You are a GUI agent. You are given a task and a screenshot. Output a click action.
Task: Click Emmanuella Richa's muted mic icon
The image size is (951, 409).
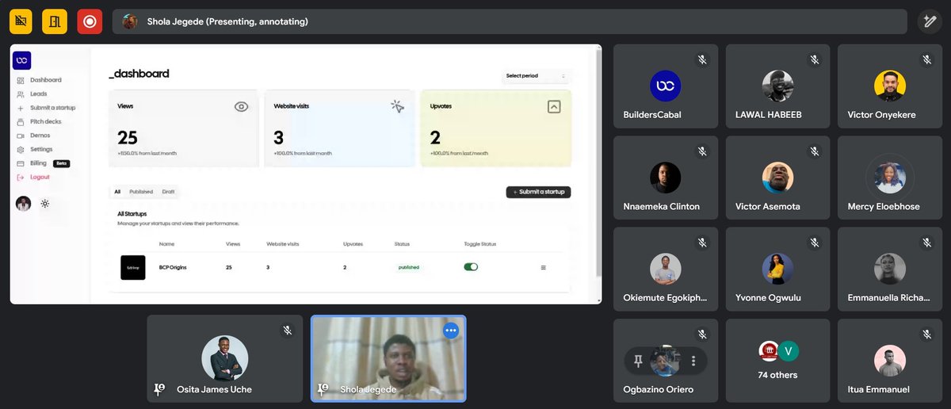926,243
